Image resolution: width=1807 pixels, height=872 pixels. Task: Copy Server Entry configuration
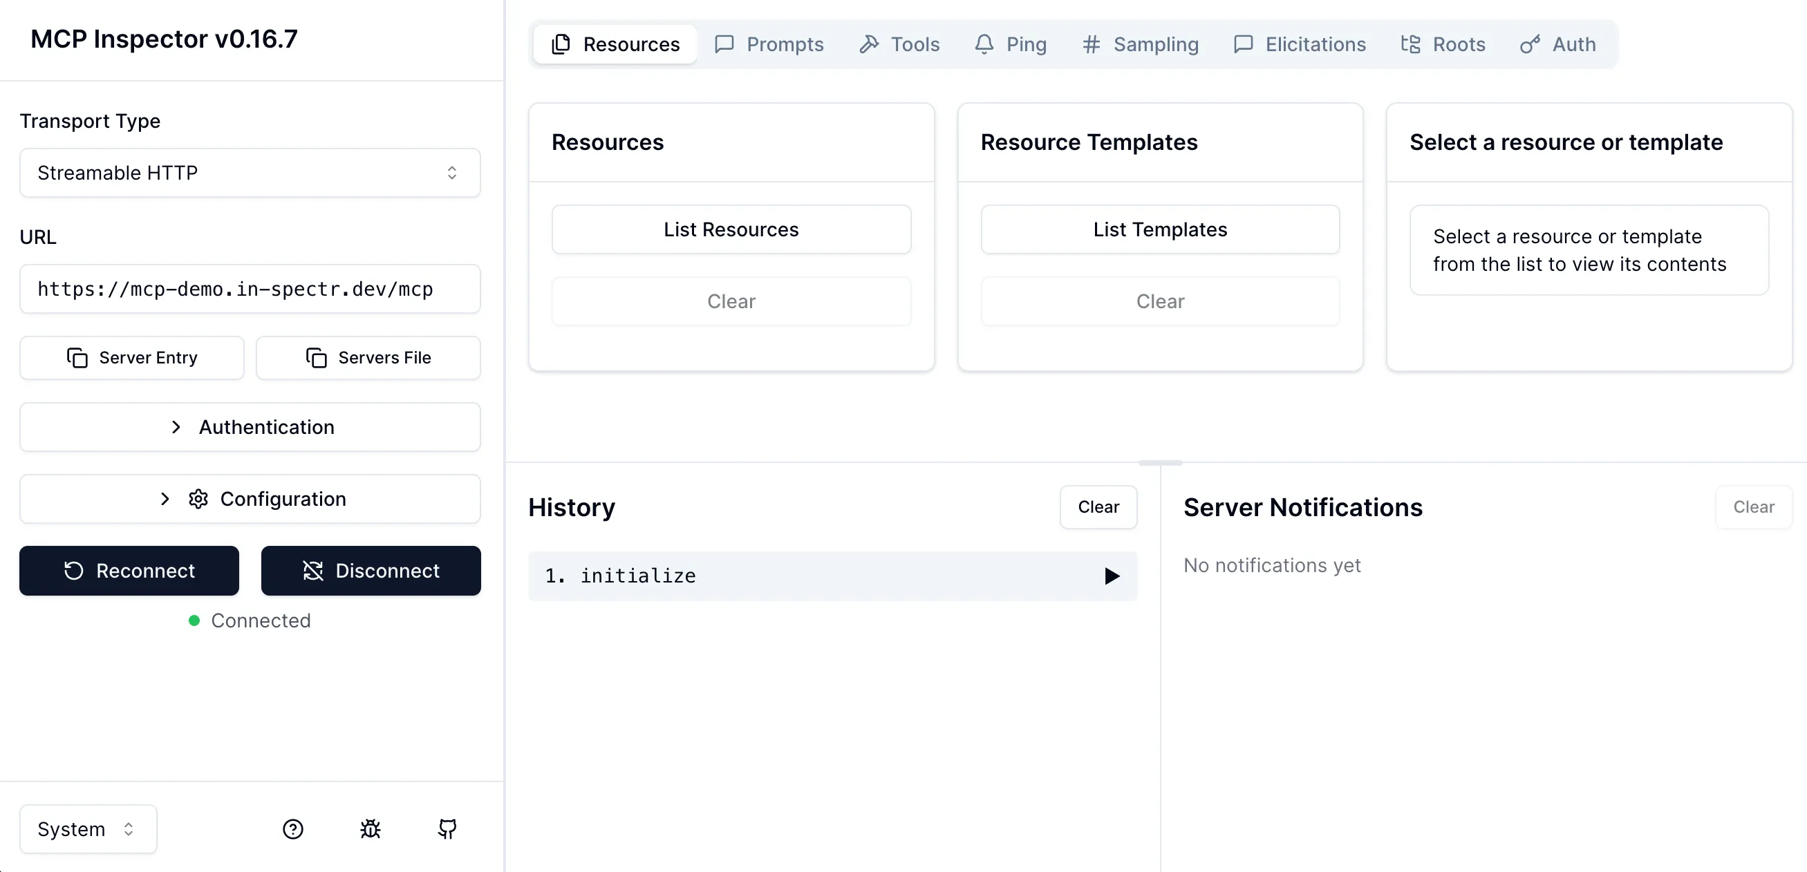132,357
